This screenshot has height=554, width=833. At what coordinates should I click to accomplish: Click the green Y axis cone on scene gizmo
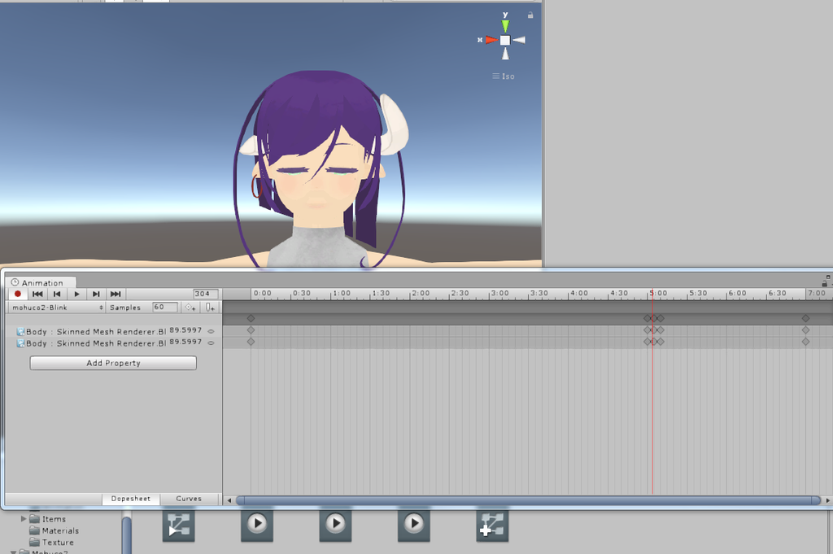pos(505,25)
